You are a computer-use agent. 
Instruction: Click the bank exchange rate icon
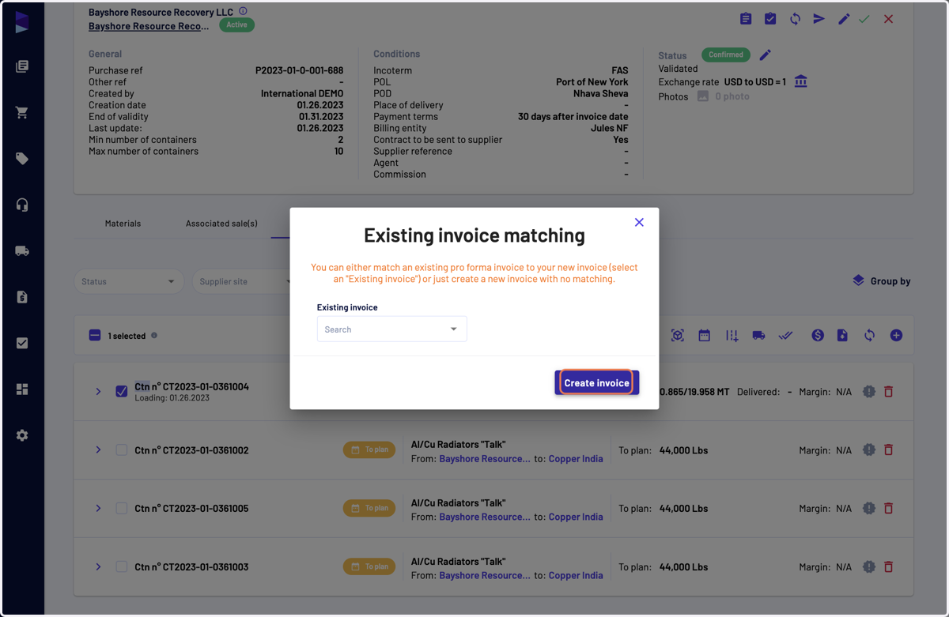pos(801,81)
